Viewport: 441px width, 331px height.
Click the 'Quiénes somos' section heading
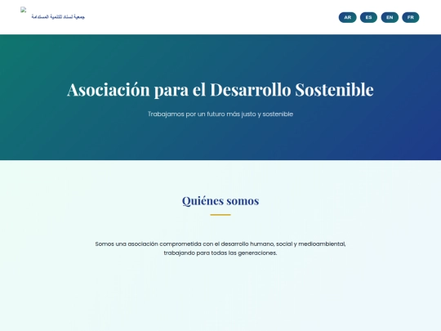point(220,201)
